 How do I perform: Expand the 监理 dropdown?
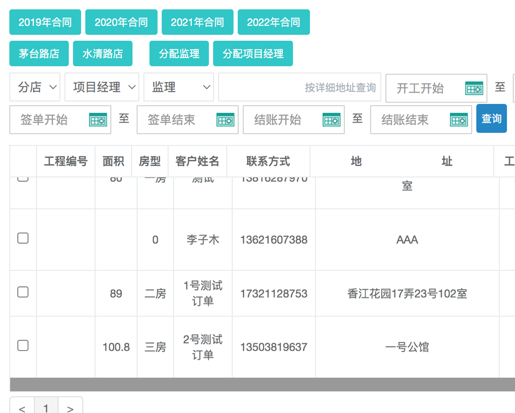coord(179,88)
